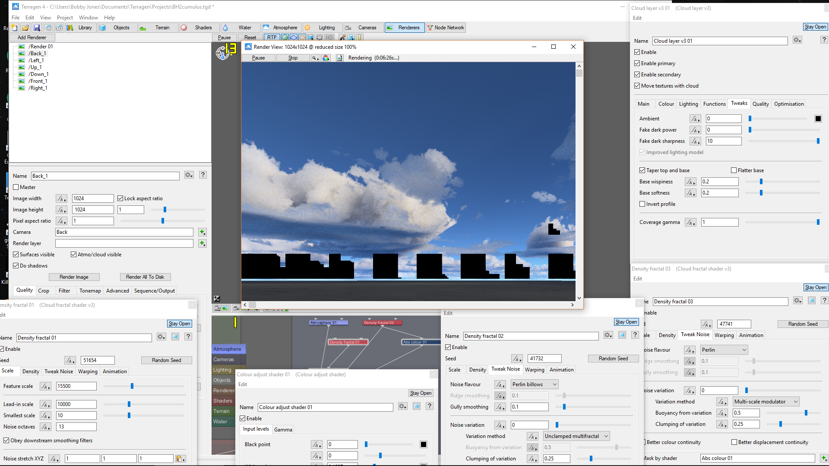The image size is (829, 466).
Task: Click Stop in the Render View
Action: coord(293,58)
